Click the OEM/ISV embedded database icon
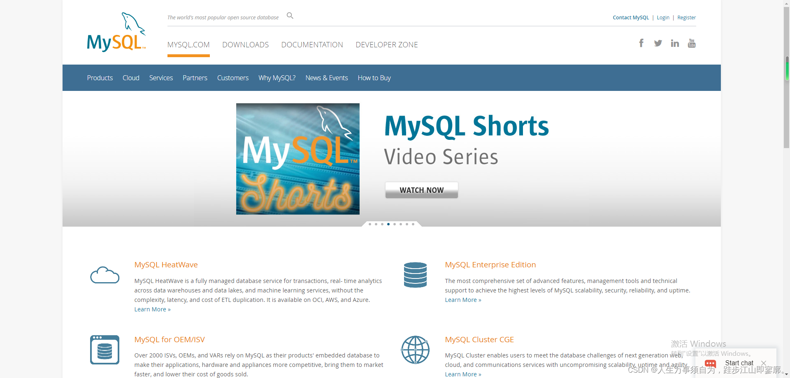 105,350
